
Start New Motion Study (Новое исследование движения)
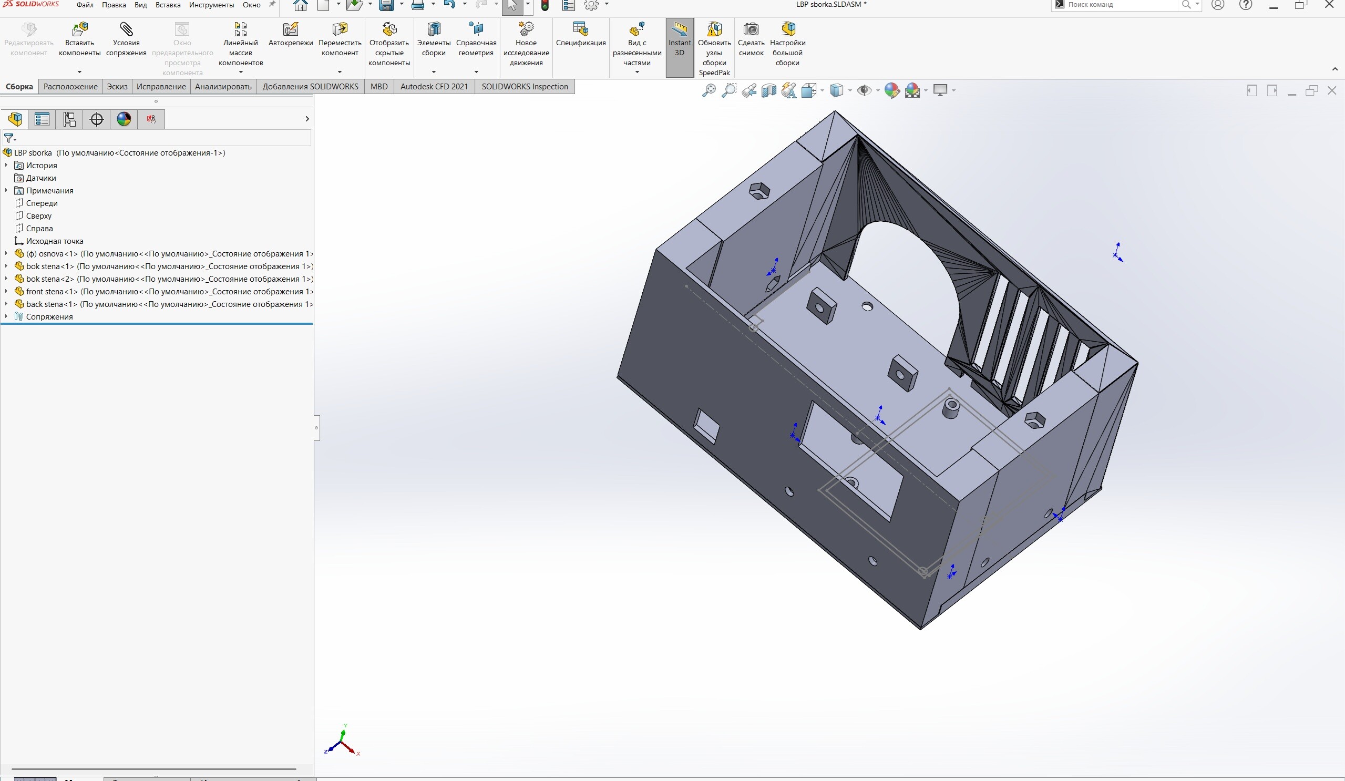(x=526, y=30)
